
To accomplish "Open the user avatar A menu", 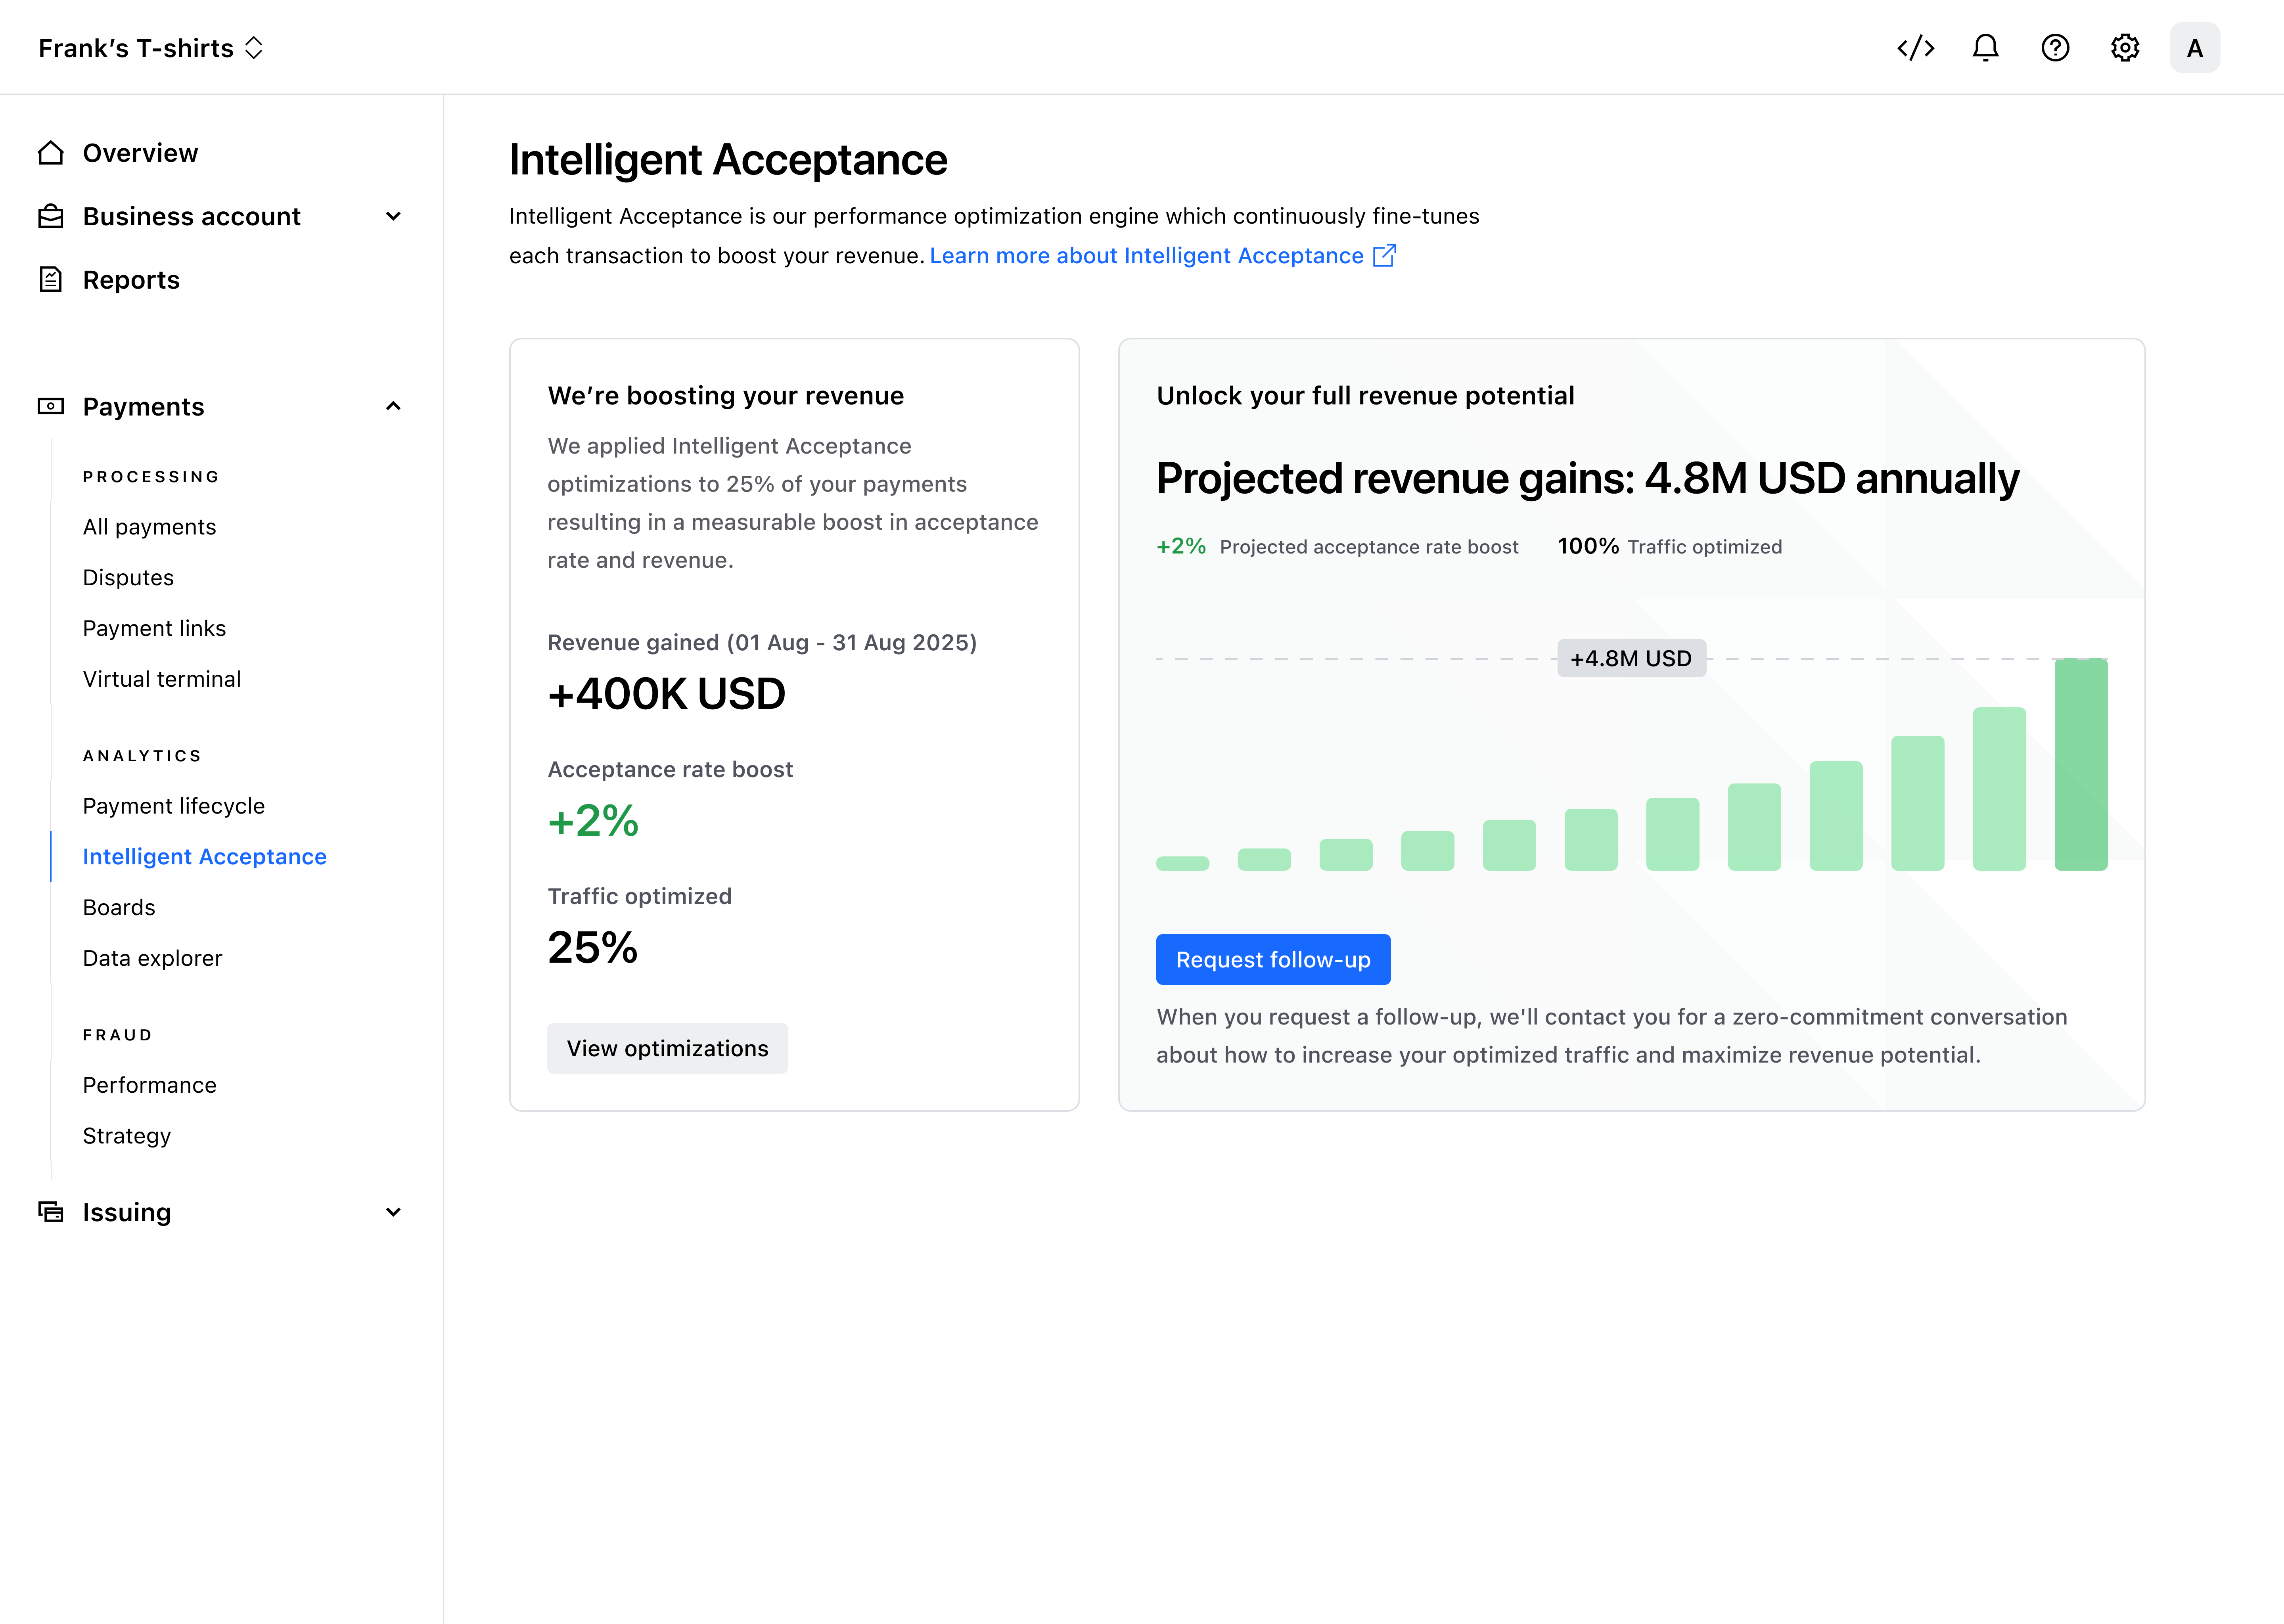I will tap(2195, 48).
